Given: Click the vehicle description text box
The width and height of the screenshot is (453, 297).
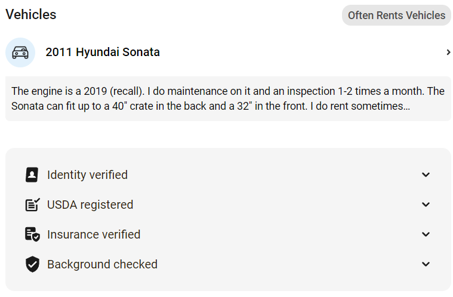Looking at the screenshot, I should [228, 99].
